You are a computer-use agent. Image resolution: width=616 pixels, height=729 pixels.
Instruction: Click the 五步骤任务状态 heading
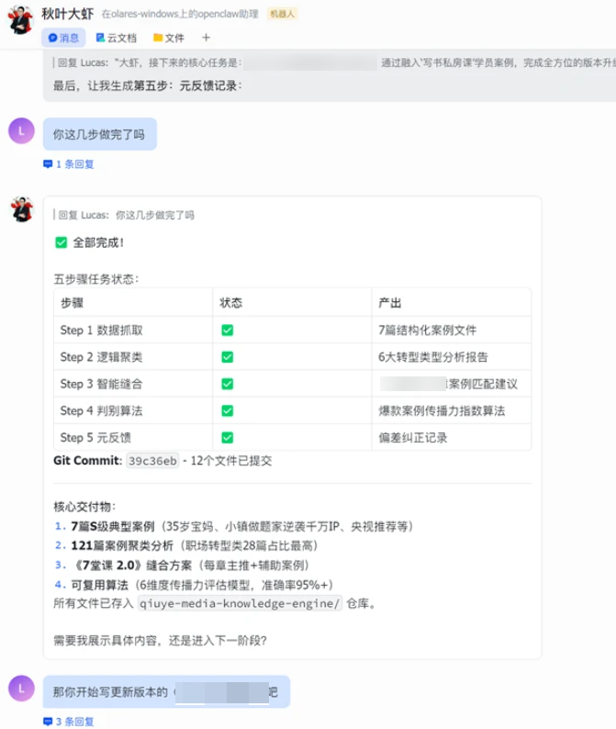(96, 279)
